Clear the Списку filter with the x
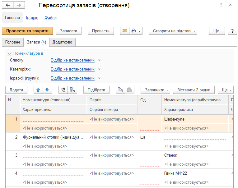Image resolution: width=238 pixels, height=188 pixels. [100, 60]
